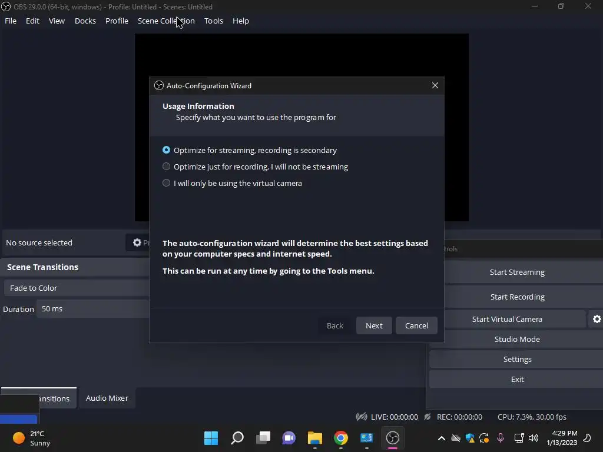Close the Auto-Configuration Wizard dialog
This screenshot has height=452, width=603.
435,85
